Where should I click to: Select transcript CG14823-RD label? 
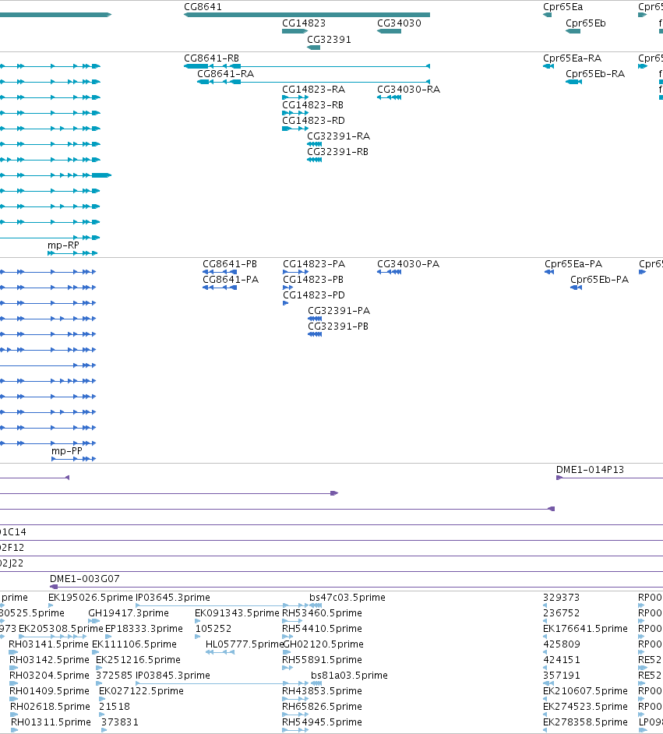[313, 121]
